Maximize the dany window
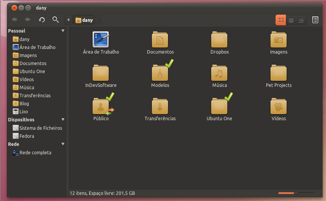Viewport: 326px width, 201px height. tap(28, 8)
